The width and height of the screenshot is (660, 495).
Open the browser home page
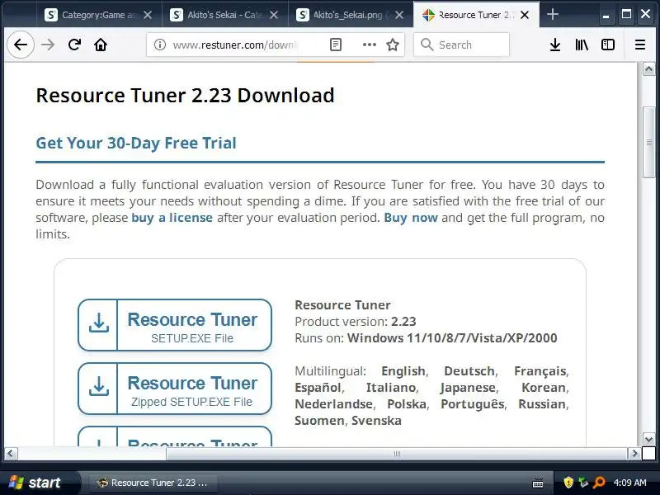click(101, 45)
